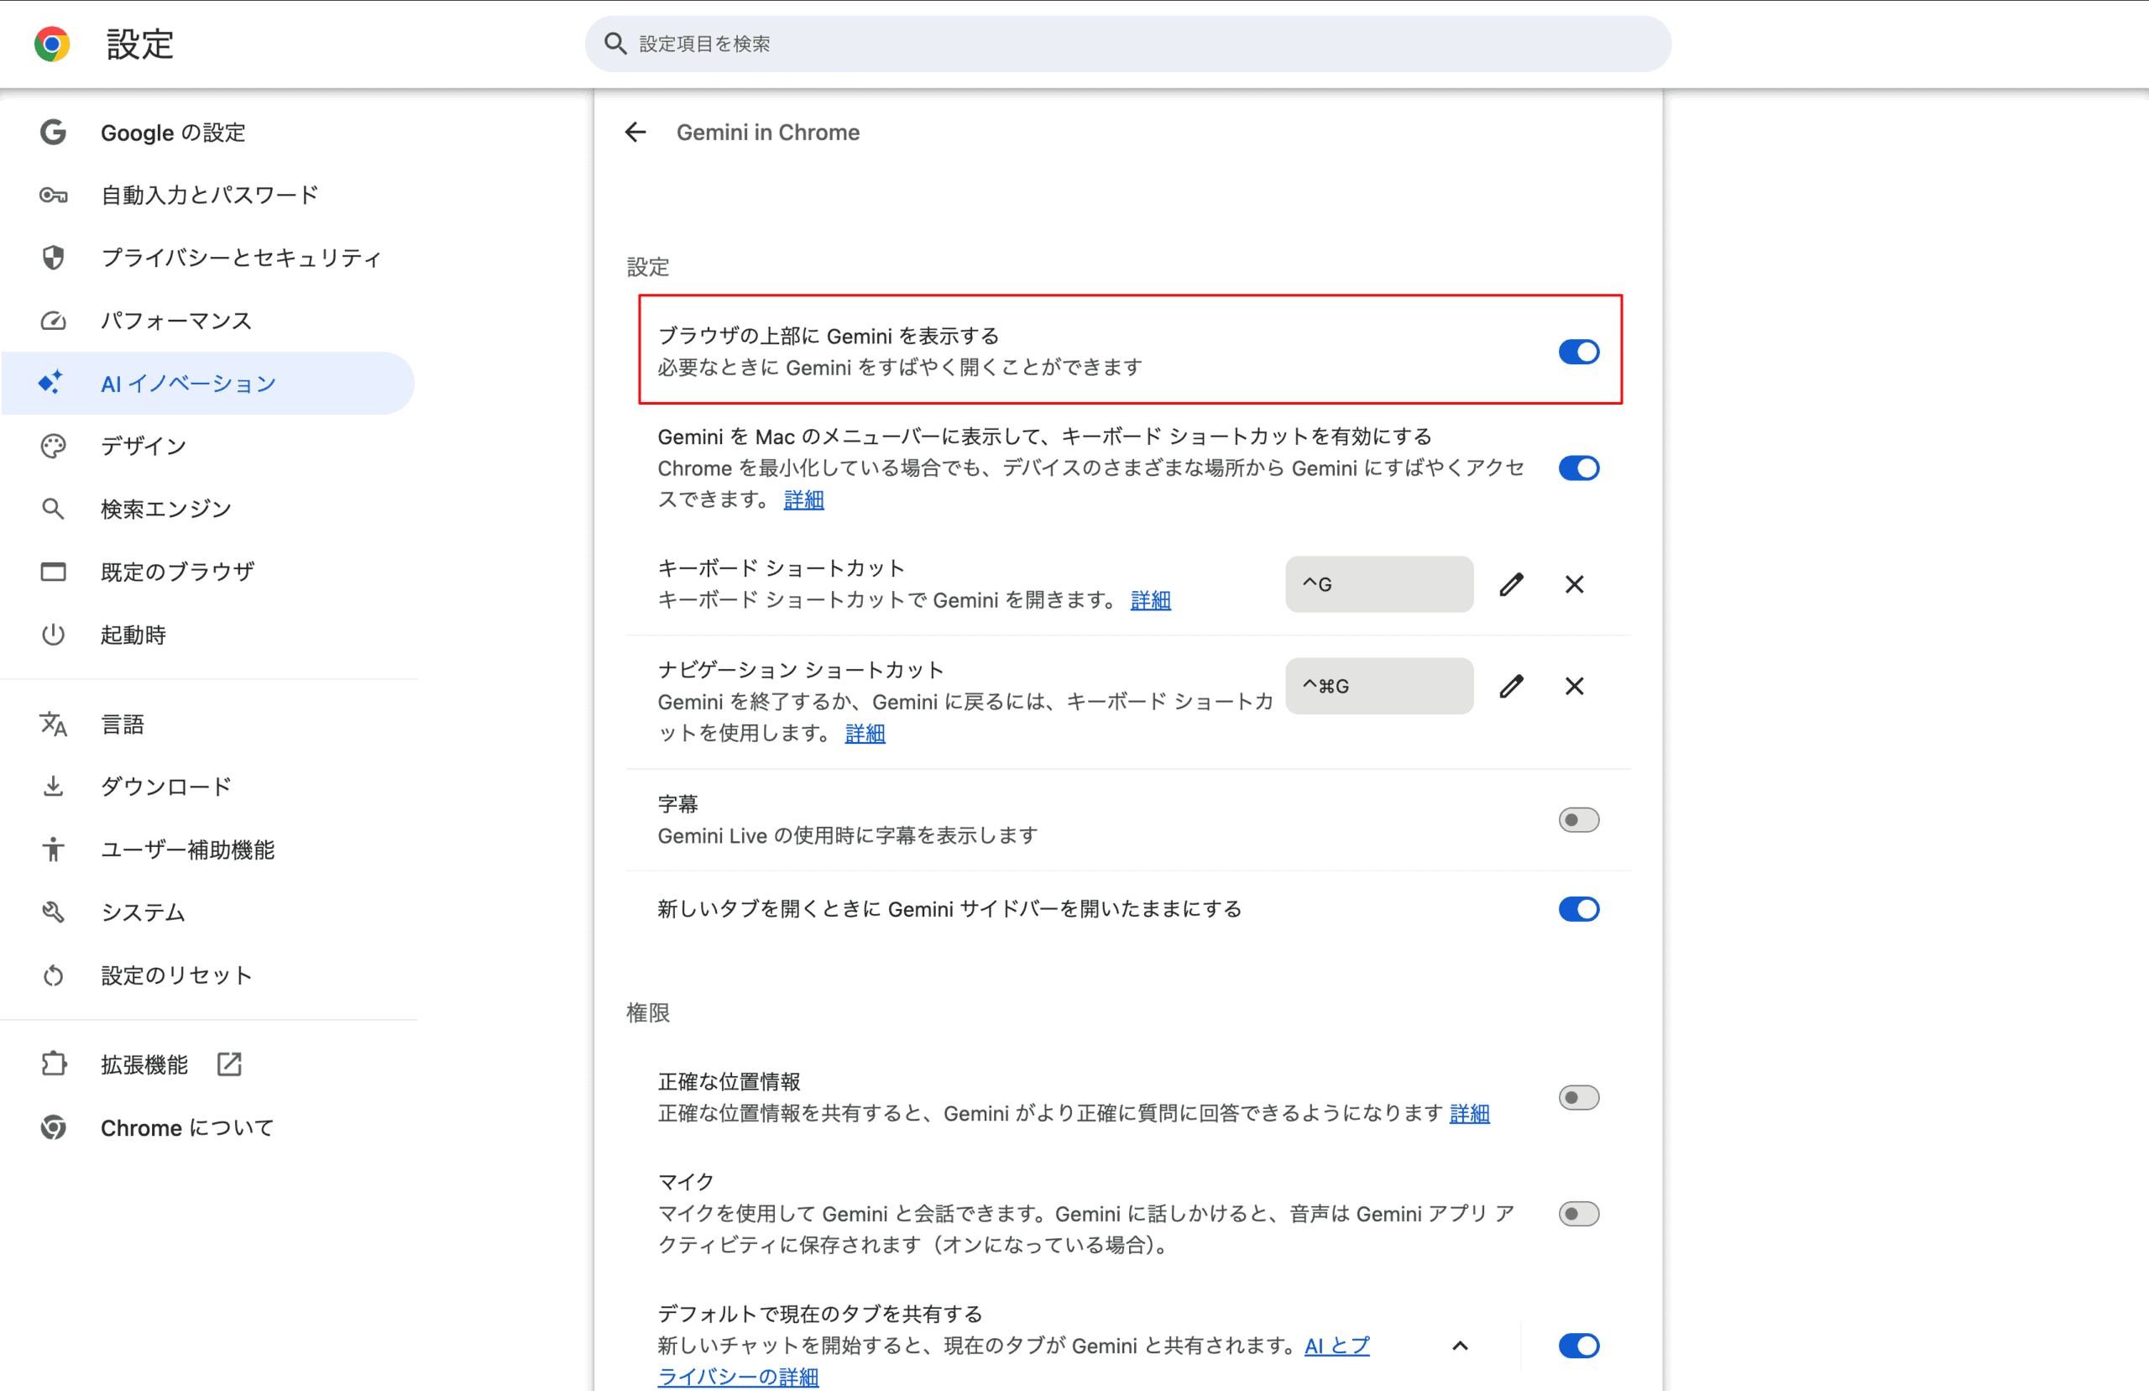Viewport: 2149px width, 1391px height.
Task: Open 検索エンジン settings section
Action: [x=207, y=509]
